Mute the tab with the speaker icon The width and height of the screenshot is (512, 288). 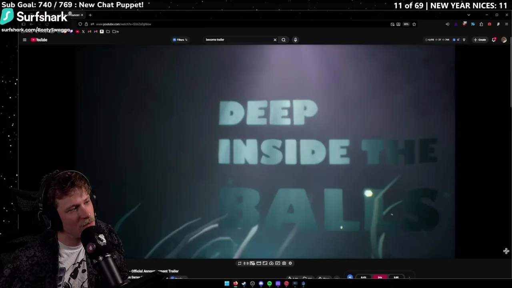point(448,24)
